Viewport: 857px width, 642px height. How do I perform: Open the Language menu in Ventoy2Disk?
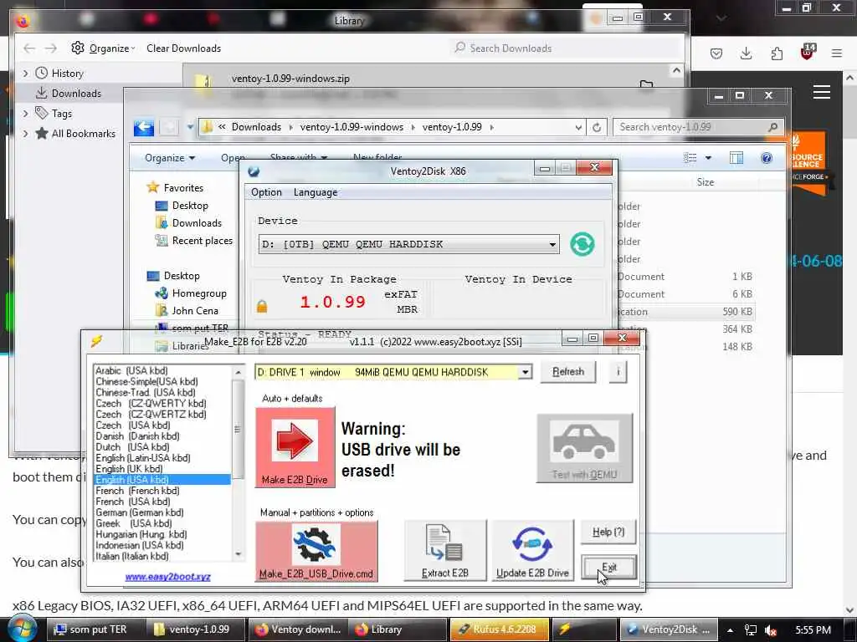tap(316, 192)
